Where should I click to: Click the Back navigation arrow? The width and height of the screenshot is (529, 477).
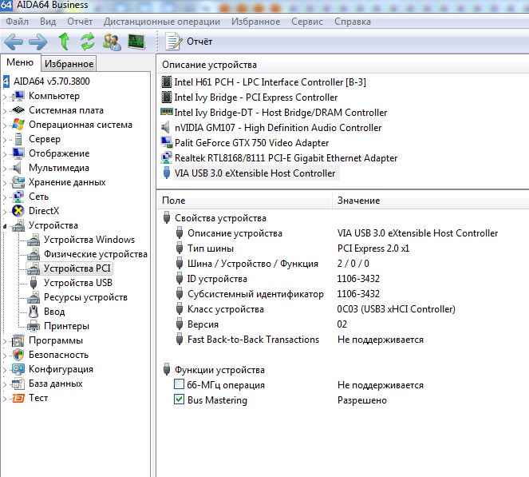[14, 42]
